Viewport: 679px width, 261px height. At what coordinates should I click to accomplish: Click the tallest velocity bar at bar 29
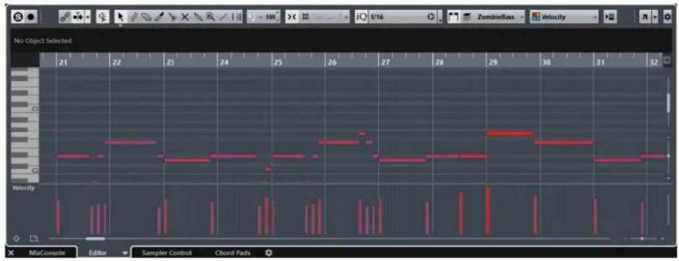pos(487,211)
